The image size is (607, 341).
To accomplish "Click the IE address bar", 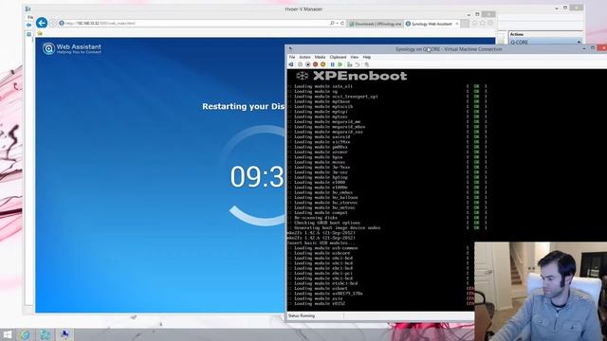I will [193, 23].
